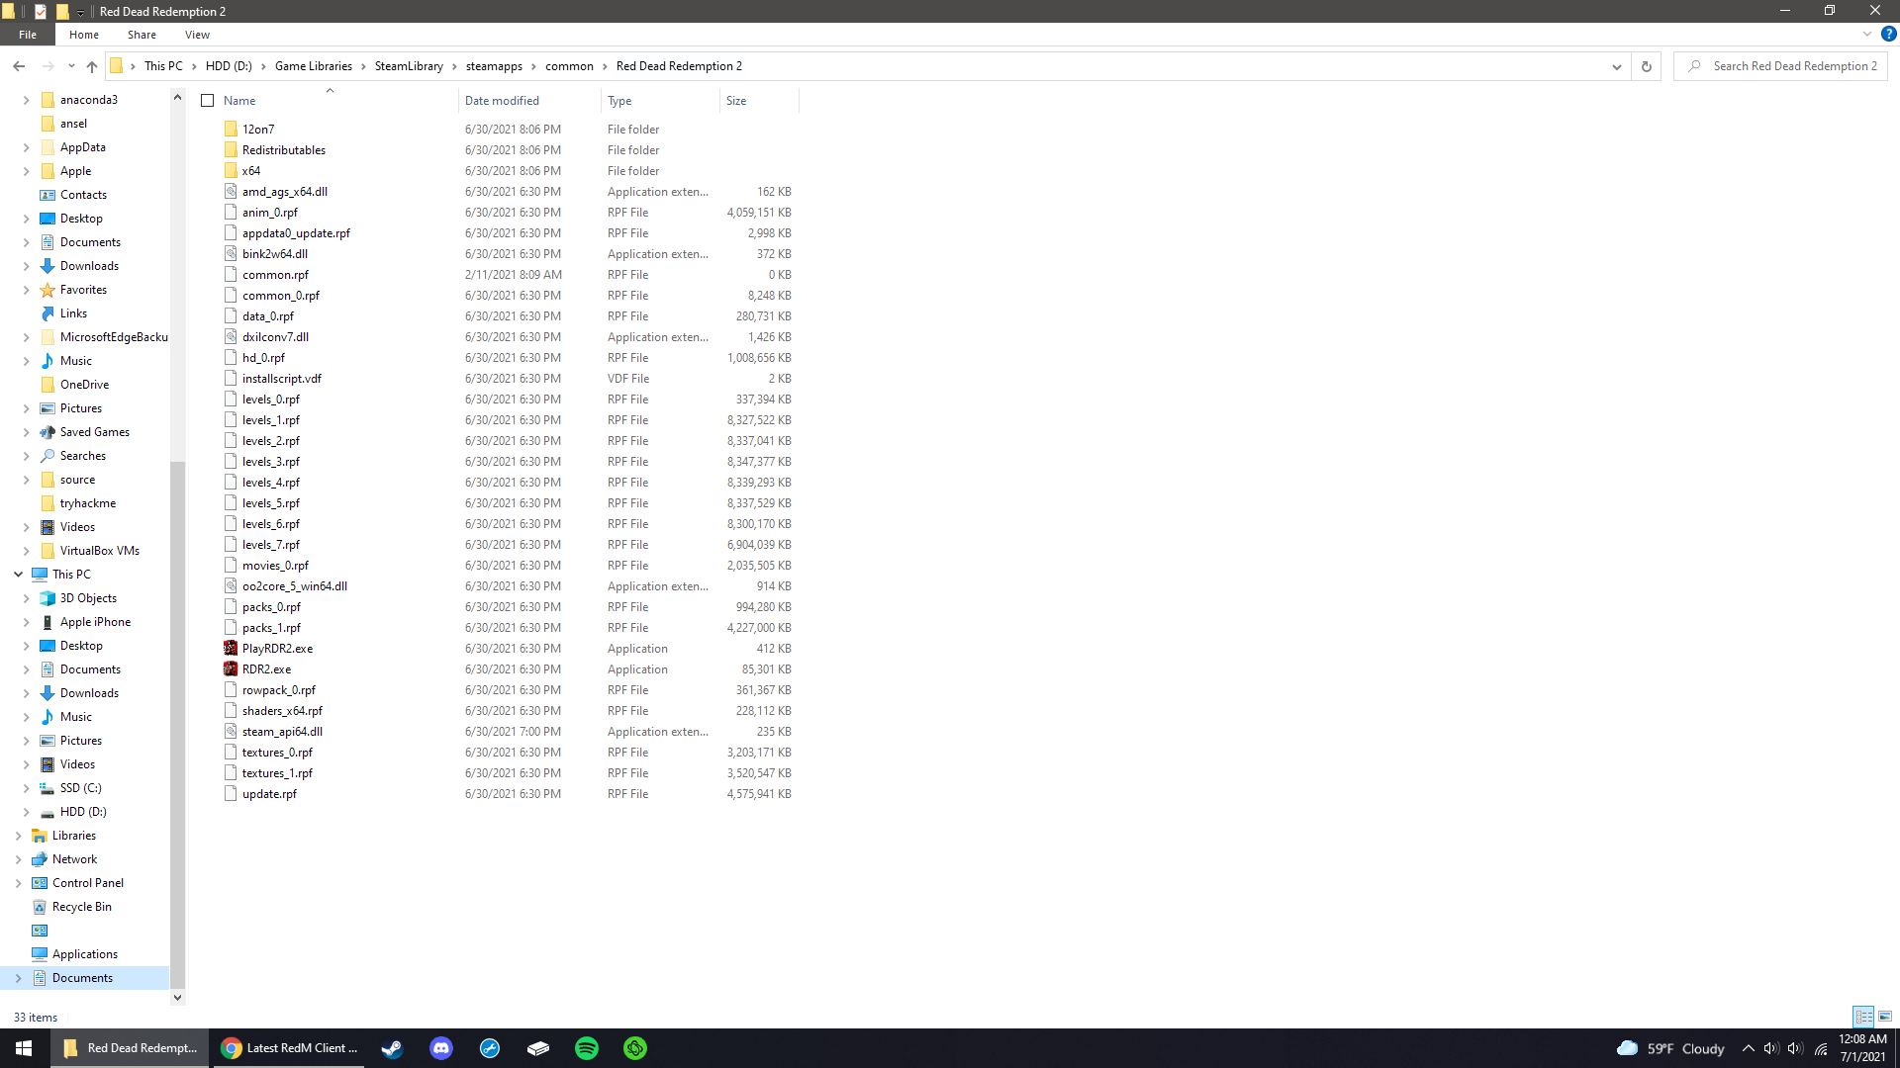Switch to the View ribbon tab
Screen dimensions: 1900x1068
point(197,34)
